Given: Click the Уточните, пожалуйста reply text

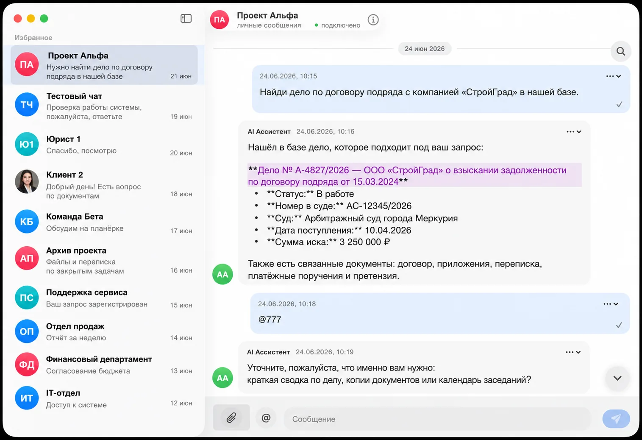Looking at the screenshot, I should pos(389,374).
